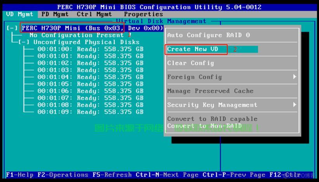Choose Auto Configure RAID 0
The width and height of the screenshot is (319, 182).
[209, 35]
